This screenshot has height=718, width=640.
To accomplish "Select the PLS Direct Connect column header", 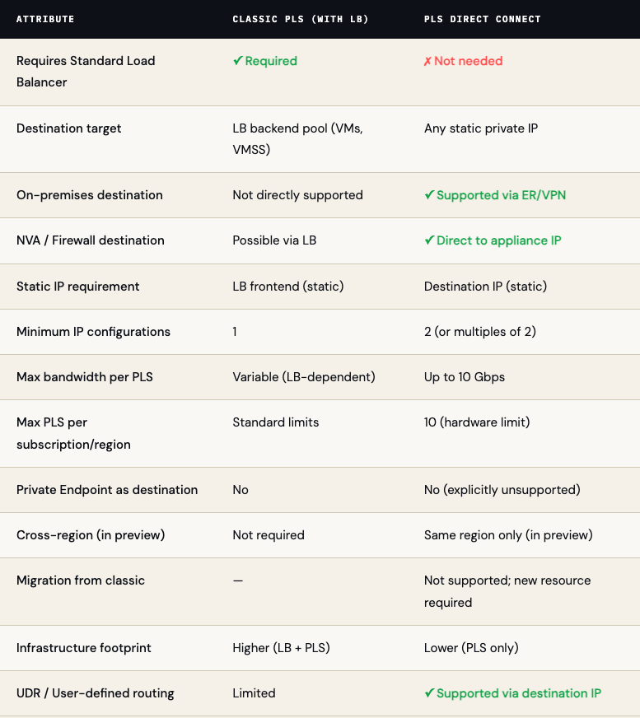I will click(482, 19).
